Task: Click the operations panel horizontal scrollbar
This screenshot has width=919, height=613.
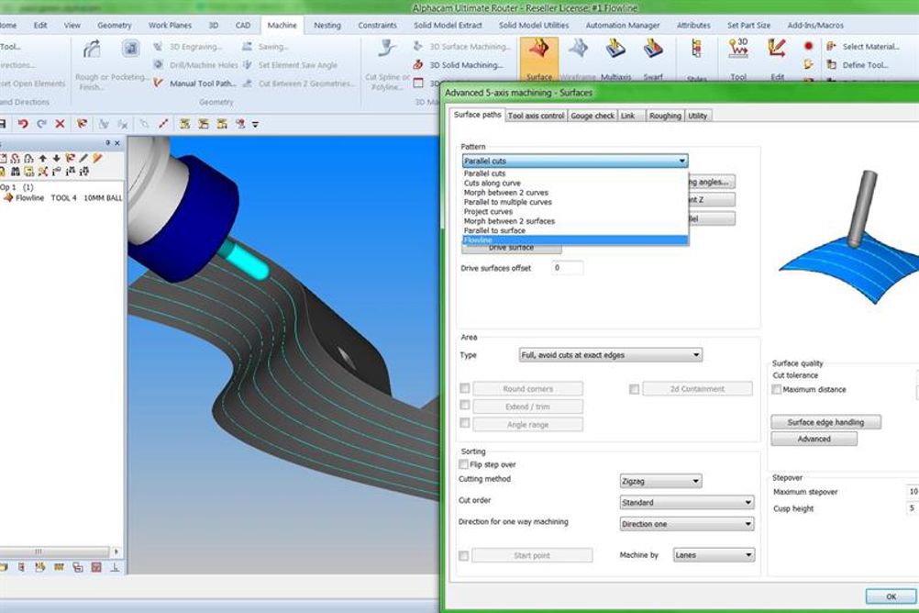Action: (x=55, y=552)
